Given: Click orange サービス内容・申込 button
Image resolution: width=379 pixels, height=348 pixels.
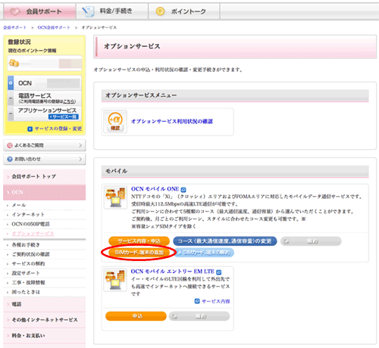Looking at the screenshot, I should [x=139, y=241].
